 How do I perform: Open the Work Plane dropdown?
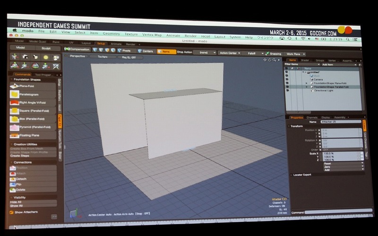click(x=295, y=54)
